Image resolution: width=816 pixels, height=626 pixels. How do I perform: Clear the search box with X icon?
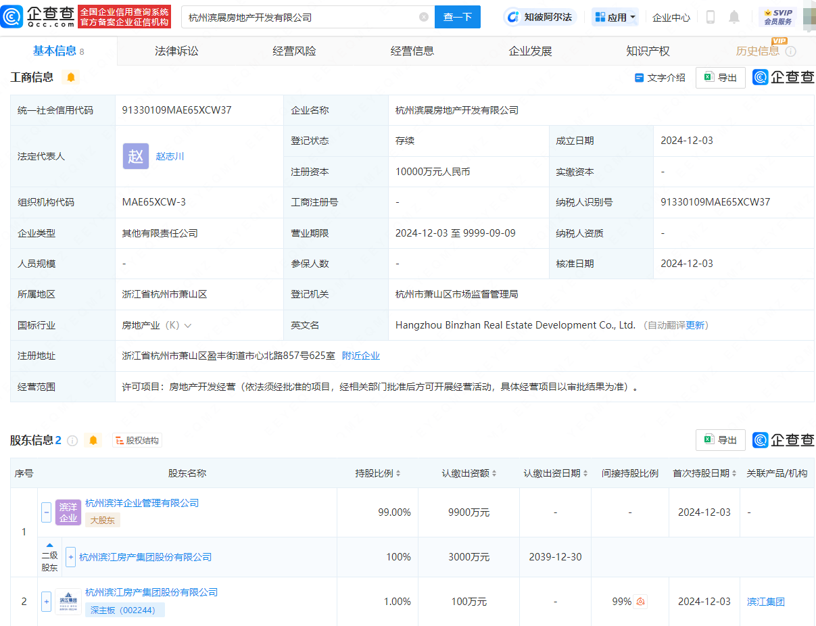coord(424,17)
